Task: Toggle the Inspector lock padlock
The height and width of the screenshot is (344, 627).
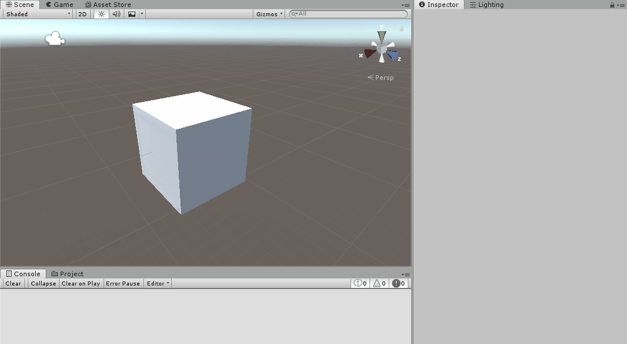Action: [x=611, y=5]
